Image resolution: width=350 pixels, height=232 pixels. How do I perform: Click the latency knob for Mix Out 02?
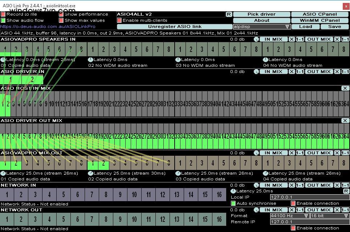90,173
